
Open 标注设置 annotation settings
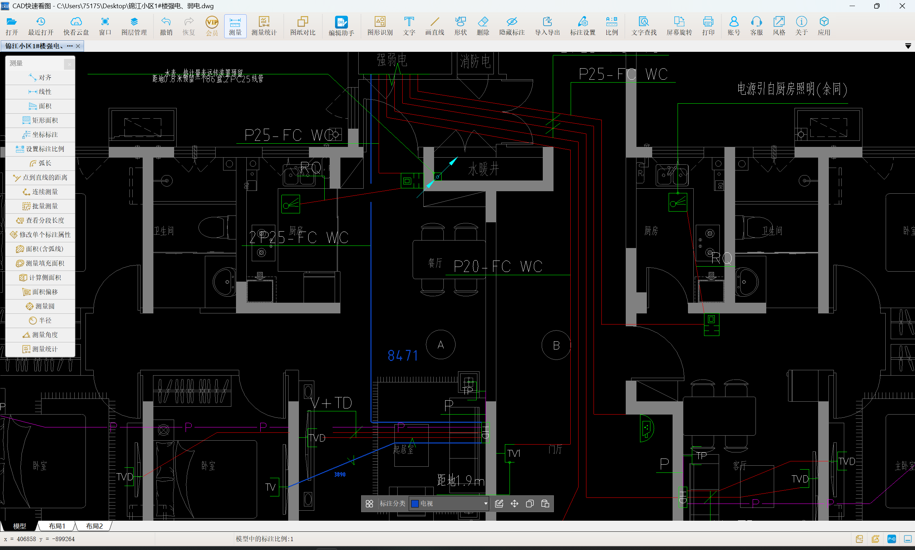(583, 26)
